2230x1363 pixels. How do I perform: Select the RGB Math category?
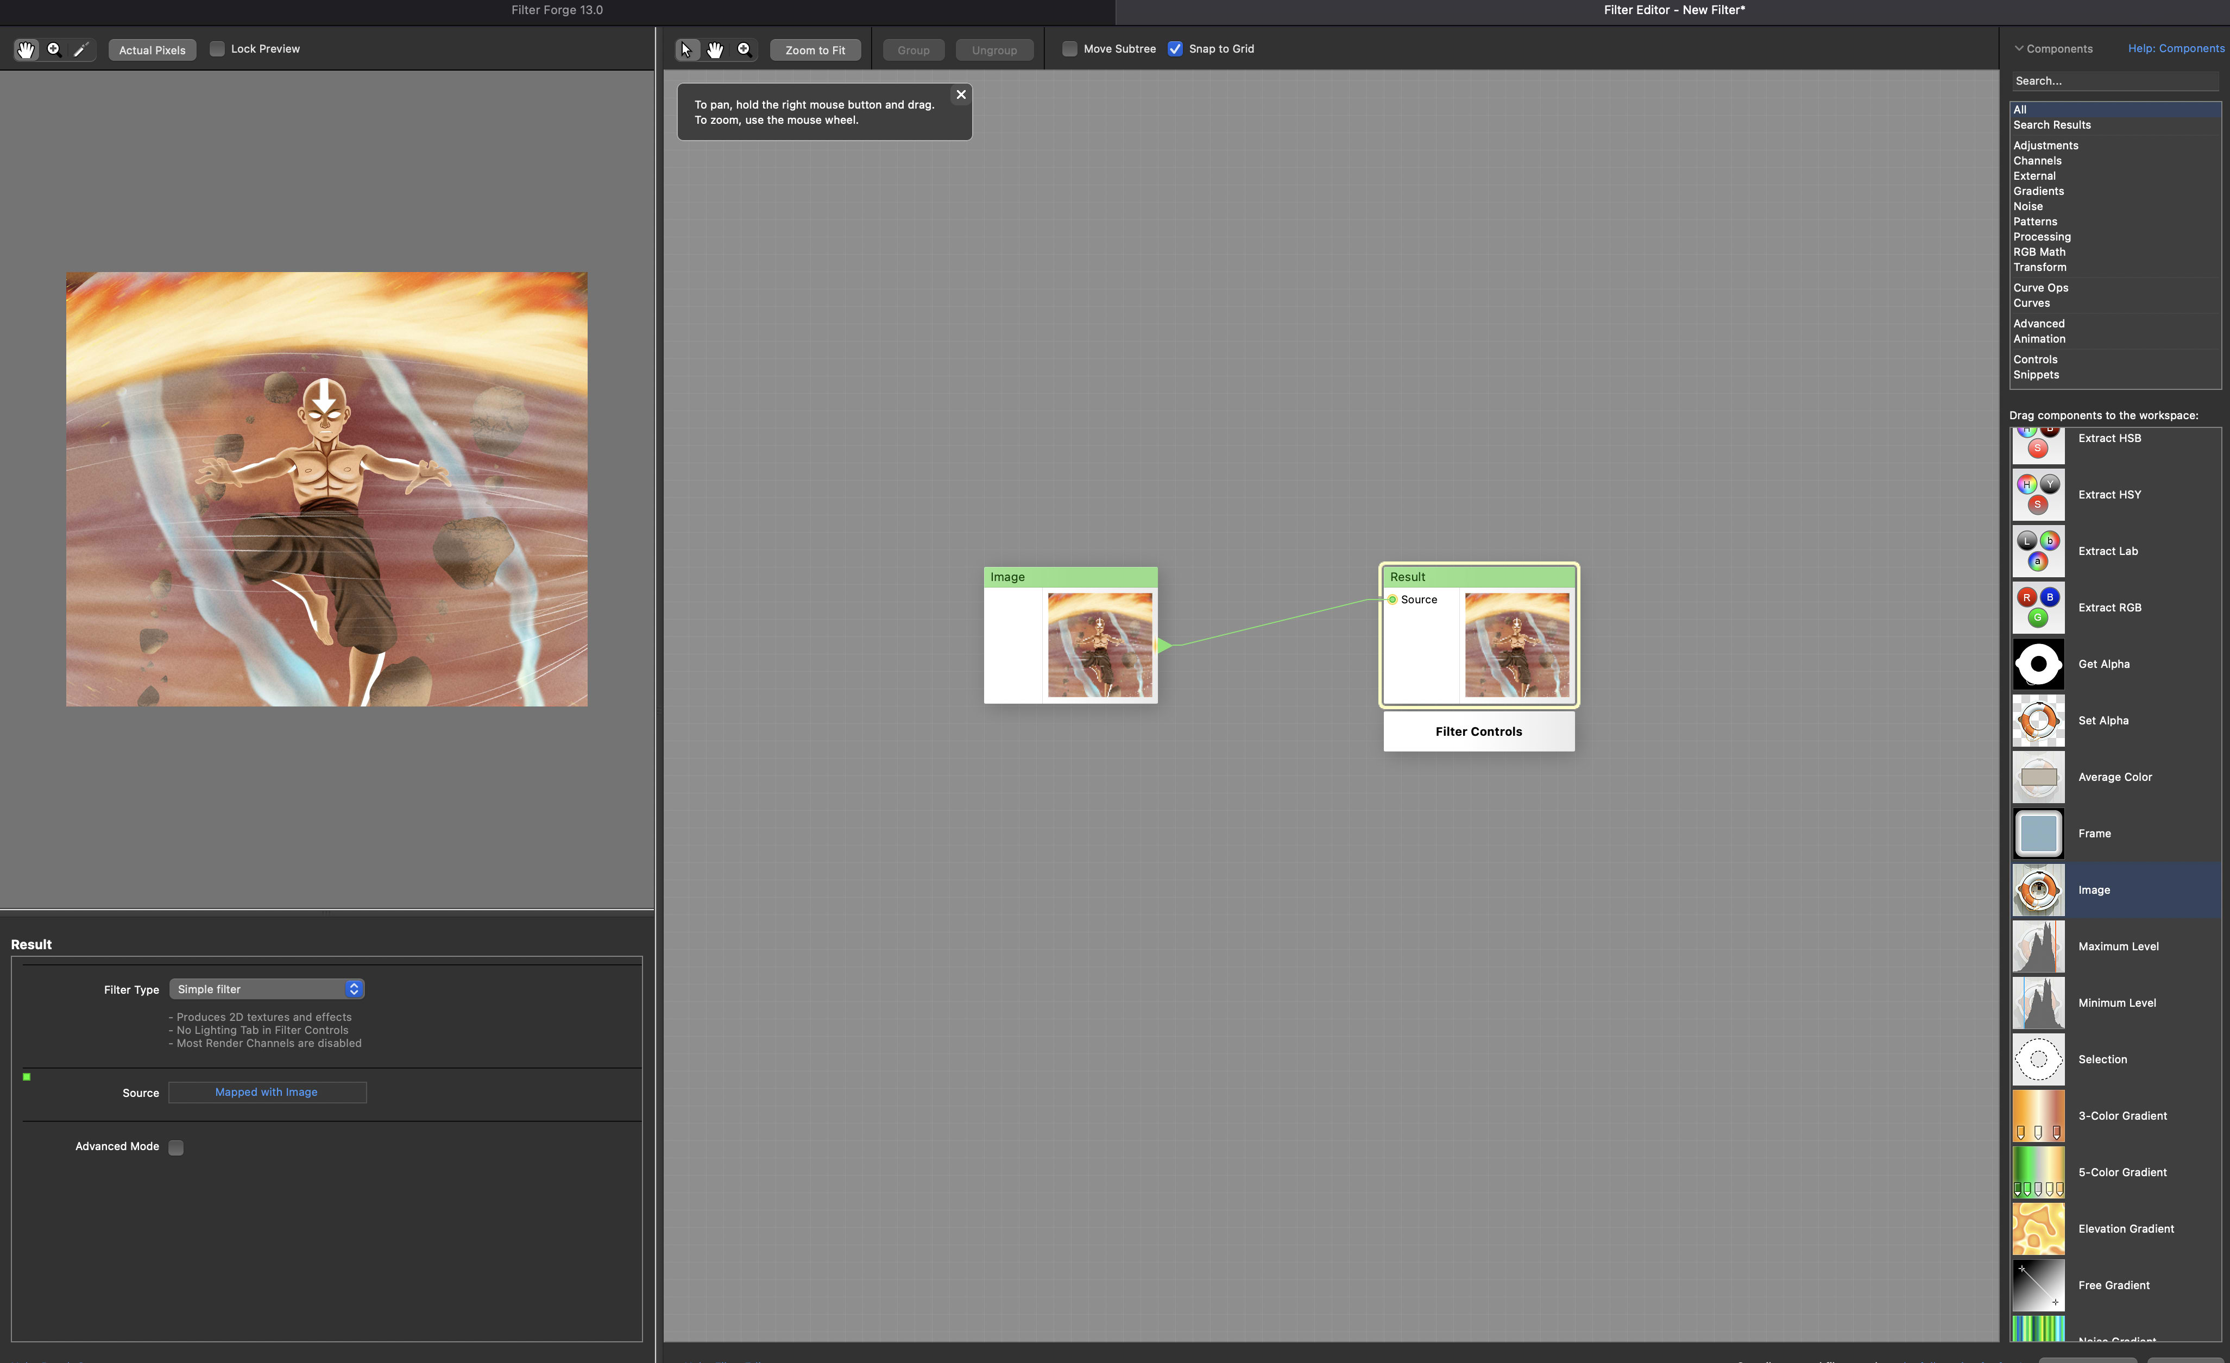point(2115,253)
